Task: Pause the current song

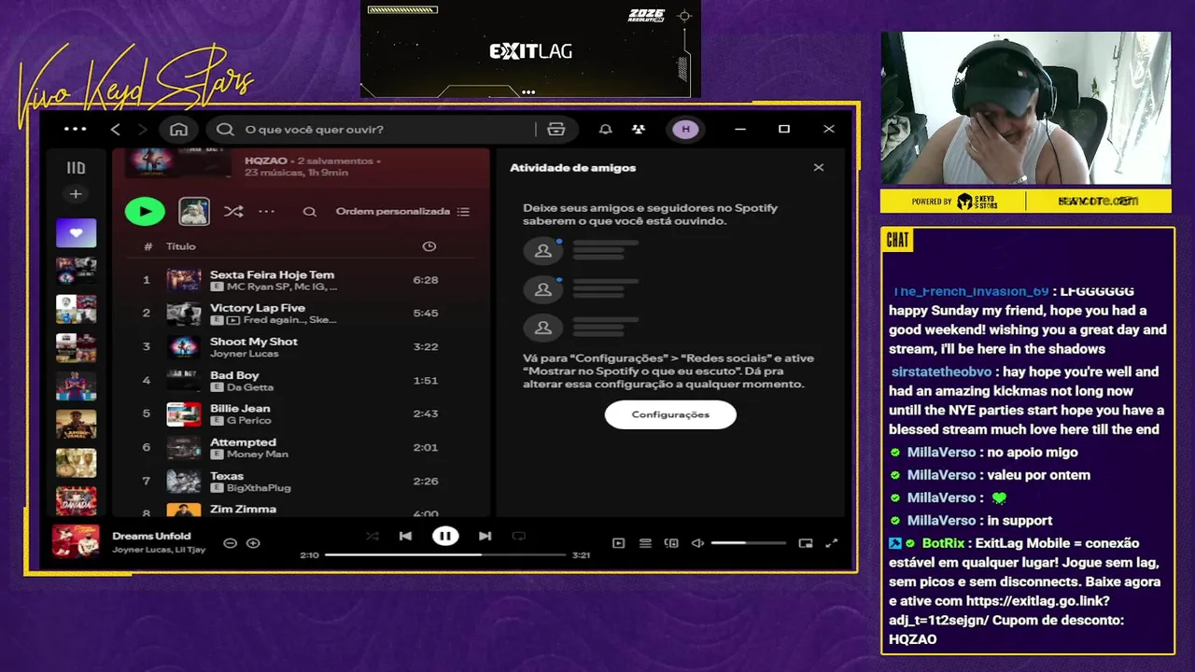Action: tap(445, 536)
